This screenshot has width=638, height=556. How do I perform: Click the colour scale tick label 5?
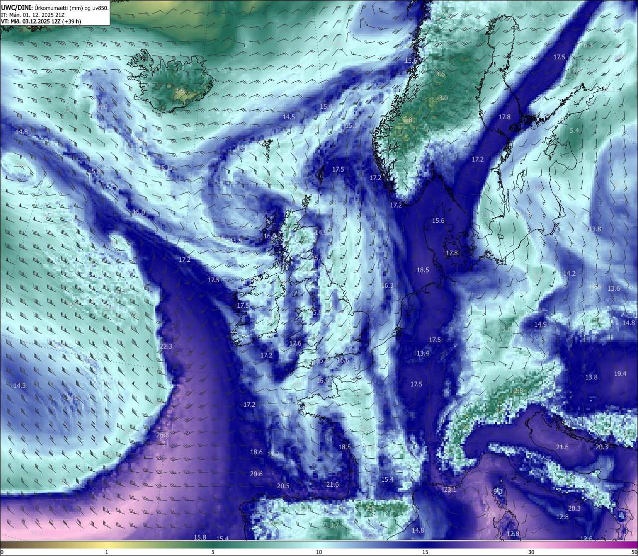213,552
